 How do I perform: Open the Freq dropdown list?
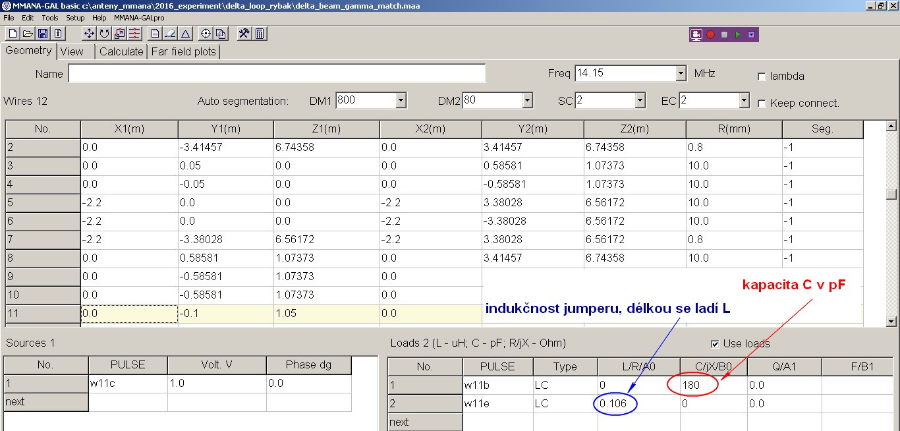681,74
